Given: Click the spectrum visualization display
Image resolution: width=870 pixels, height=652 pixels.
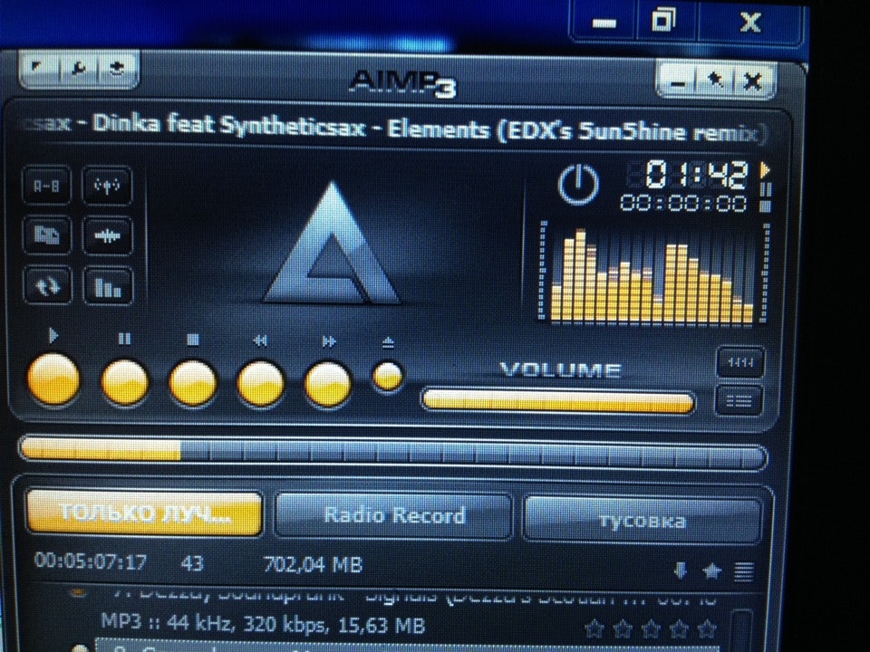Looking at the screenshot, I should click(652, 273).
